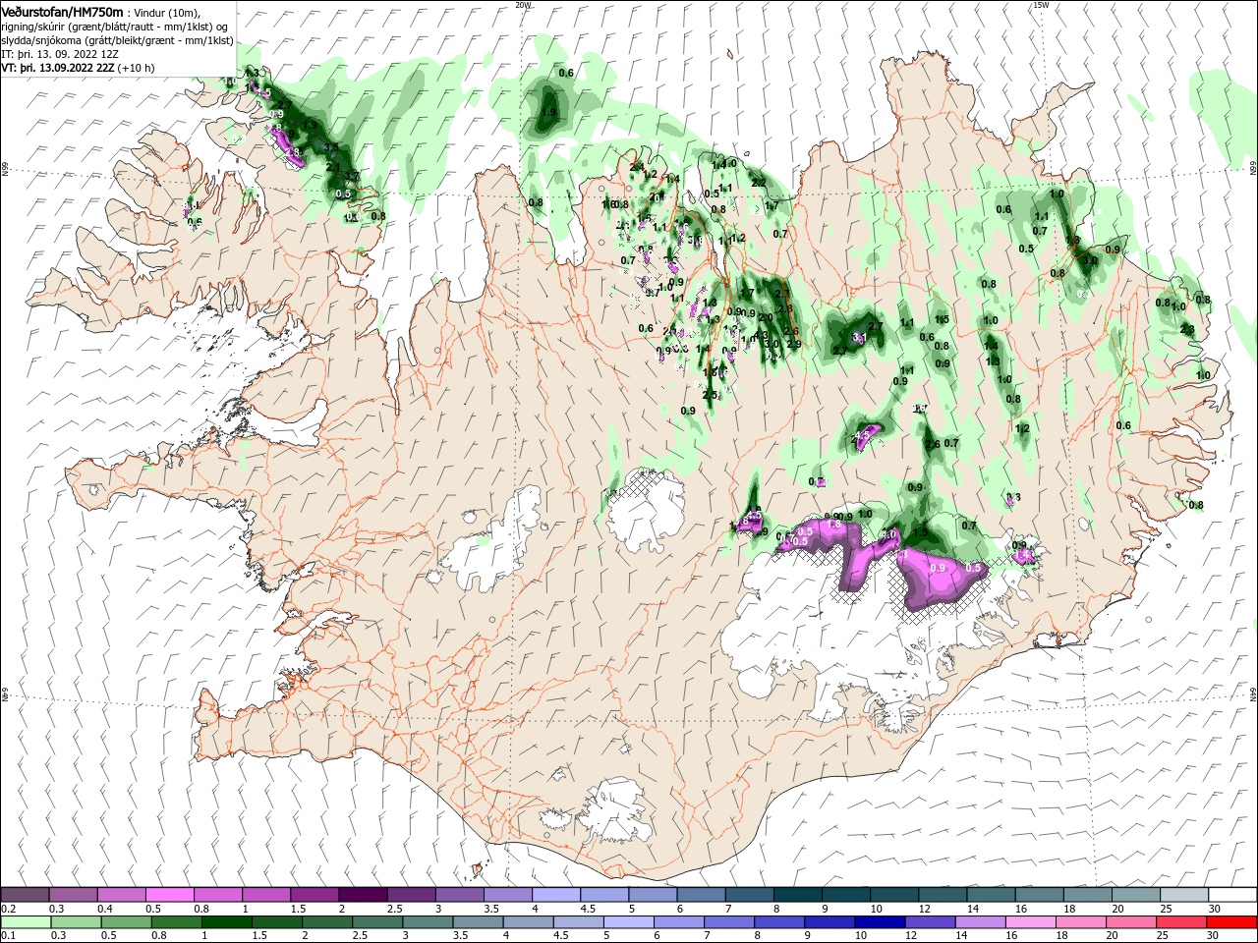
Task: Click the 15W longitude label
Action: (x=1041, y=5)
